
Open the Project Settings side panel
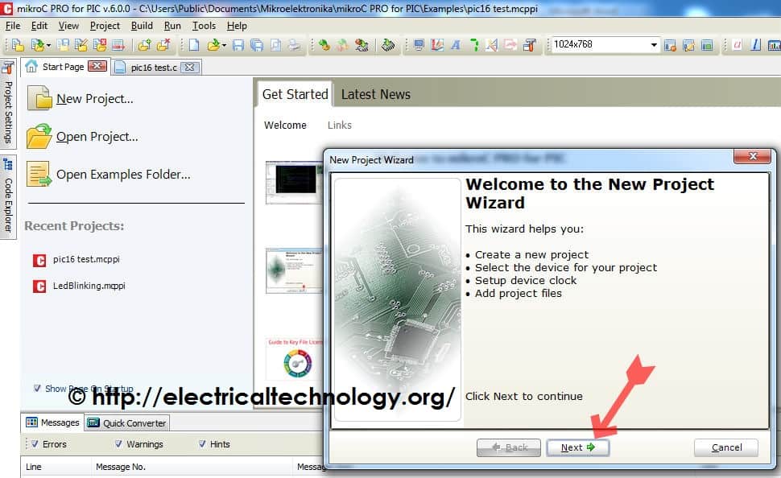[x=8, y=103]
